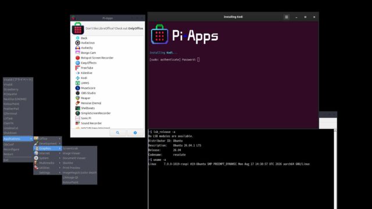The height and width of the screenshot is (209, 372).
Task: Open PCManFM from the root menu
Action: tap(18, 94)
